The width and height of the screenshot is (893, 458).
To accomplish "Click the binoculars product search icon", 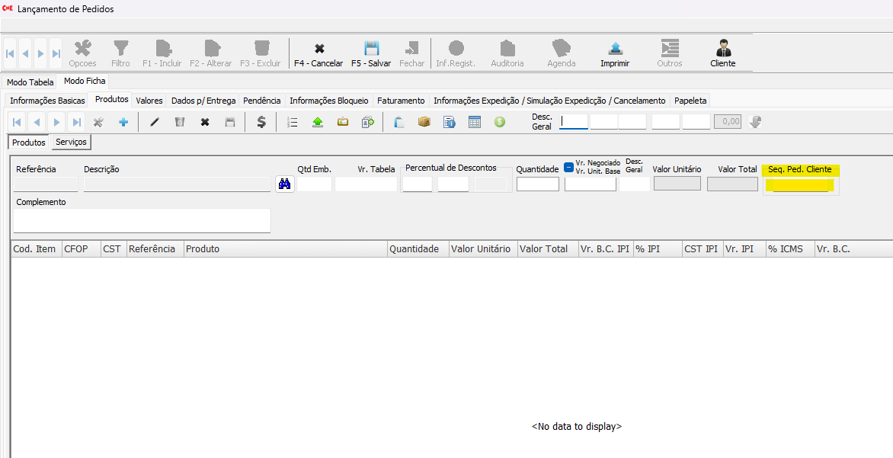I will [x=285, y=184].
